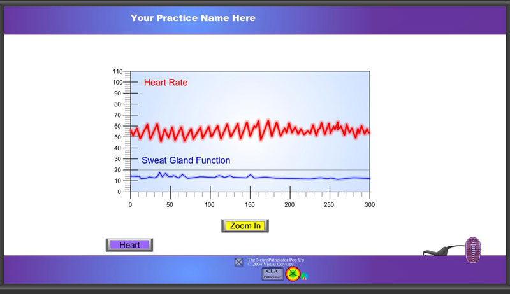Click the 60 label on the vertical axis
Screen dimensions: 510x294
[118, 126]
